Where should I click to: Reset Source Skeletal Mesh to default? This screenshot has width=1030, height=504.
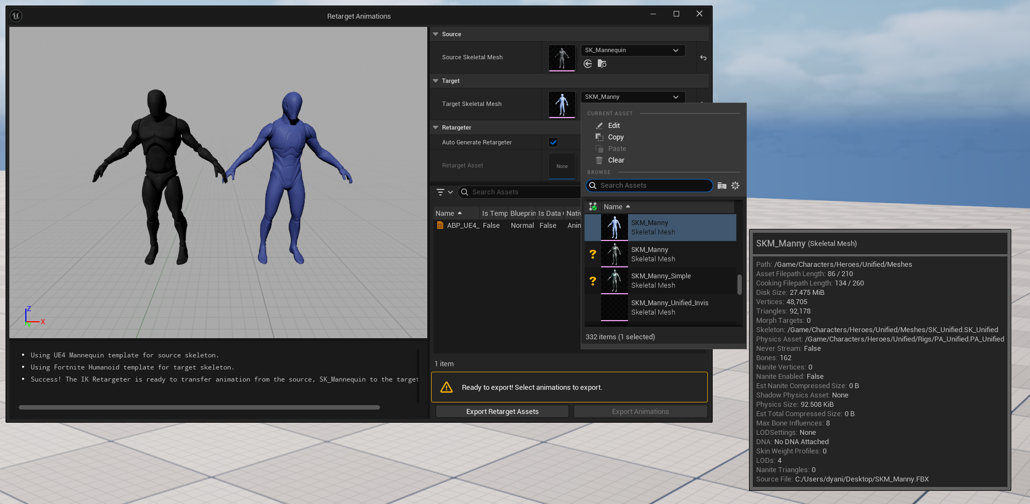[x=703, y=58]
